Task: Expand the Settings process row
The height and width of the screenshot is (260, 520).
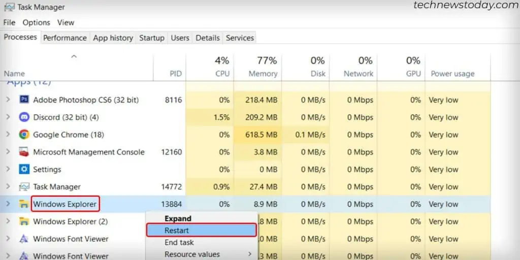Action: (x=8, y=169)
